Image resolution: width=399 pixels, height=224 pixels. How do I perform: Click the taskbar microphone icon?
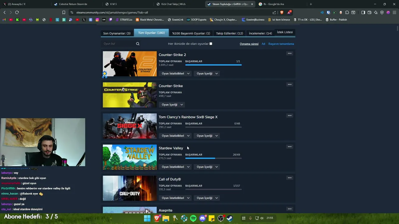coord(250,218)
